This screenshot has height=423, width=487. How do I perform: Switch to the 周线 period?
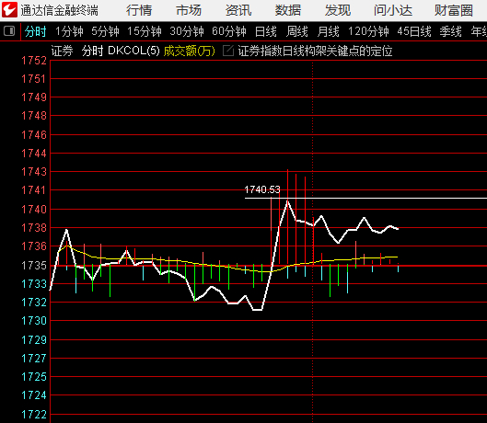(297, 31)
